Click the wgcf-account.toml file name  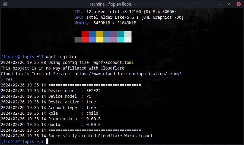(x=114, y=62)
